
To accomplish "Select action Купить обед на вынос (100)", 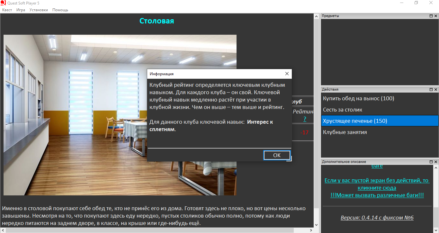I will (x=354, y=98).
